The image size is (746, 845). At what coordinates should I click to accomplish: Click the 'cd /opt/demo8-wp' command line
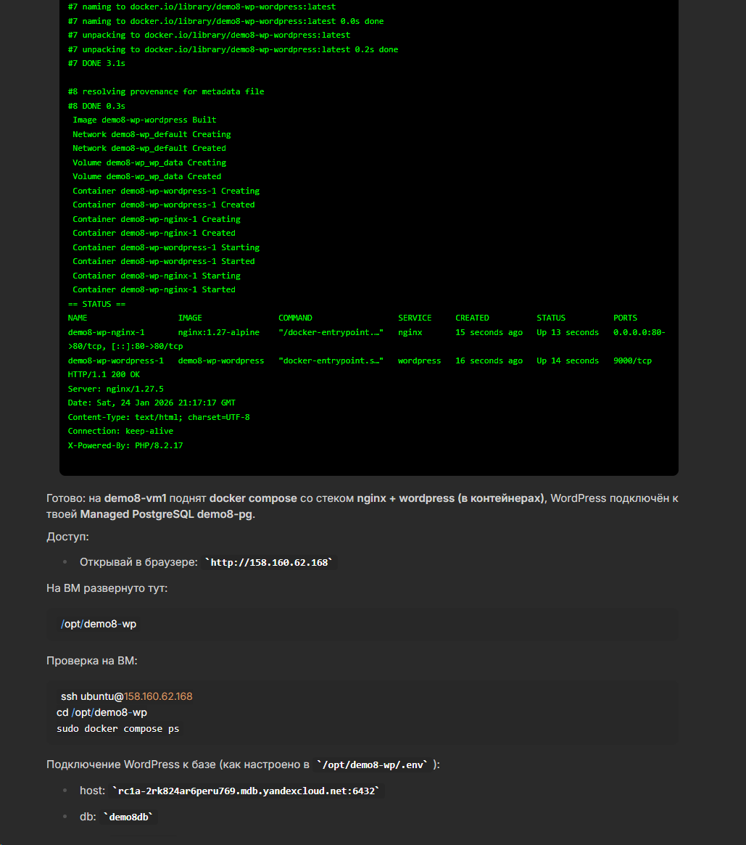pyautogui.click(x=101, y=712)
